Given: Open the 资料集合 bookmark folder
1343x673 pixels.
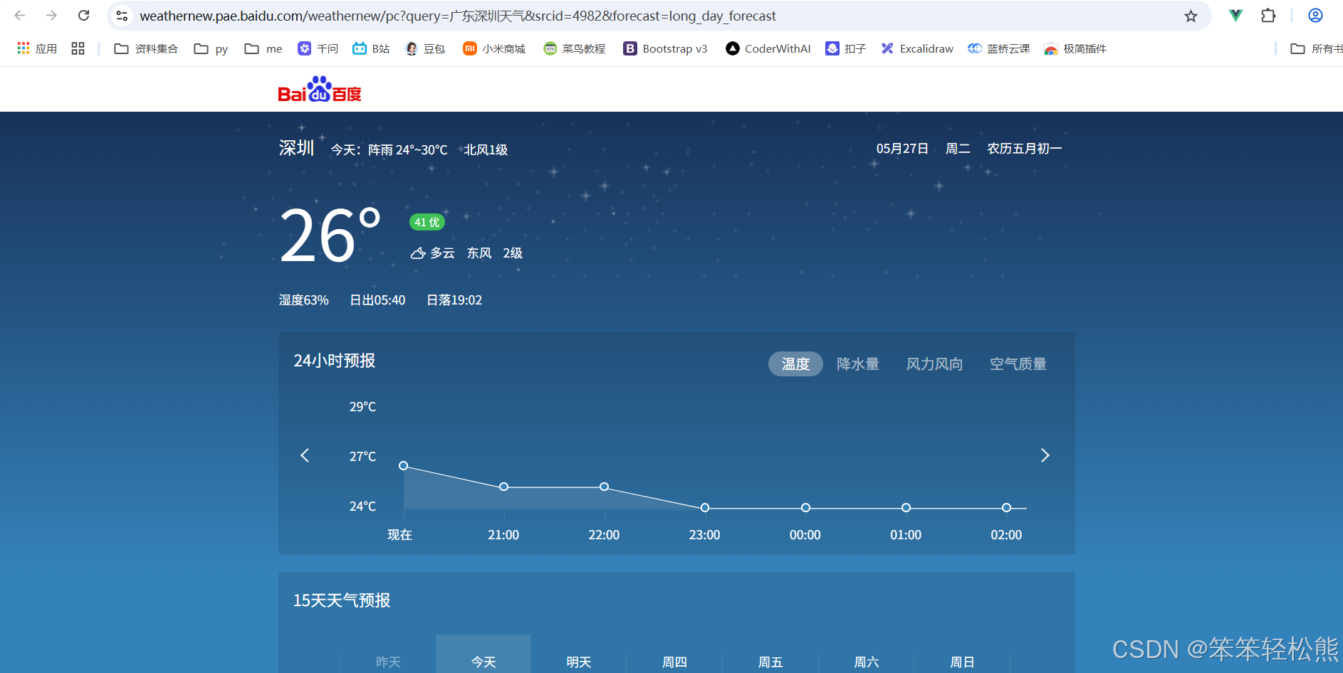Looking at the screenshot, I should click(x=146, y=48).
